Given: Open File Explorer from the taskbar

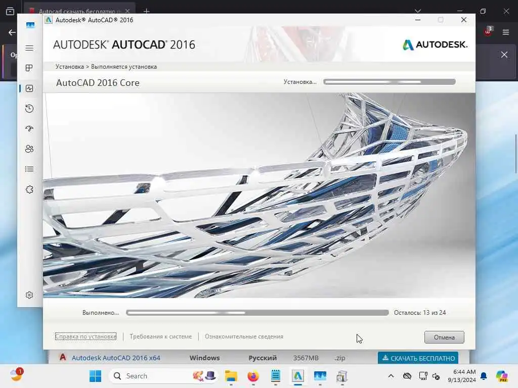Looking at the screenshot, I should (231, 376).
